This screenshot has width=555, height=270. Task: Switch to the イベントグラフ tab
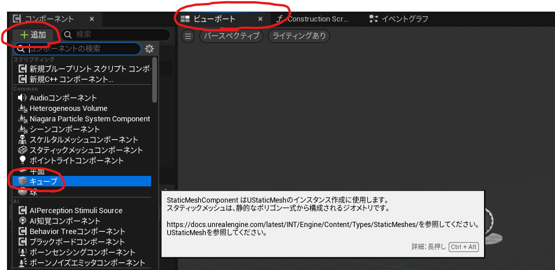(x=399, y=19)
